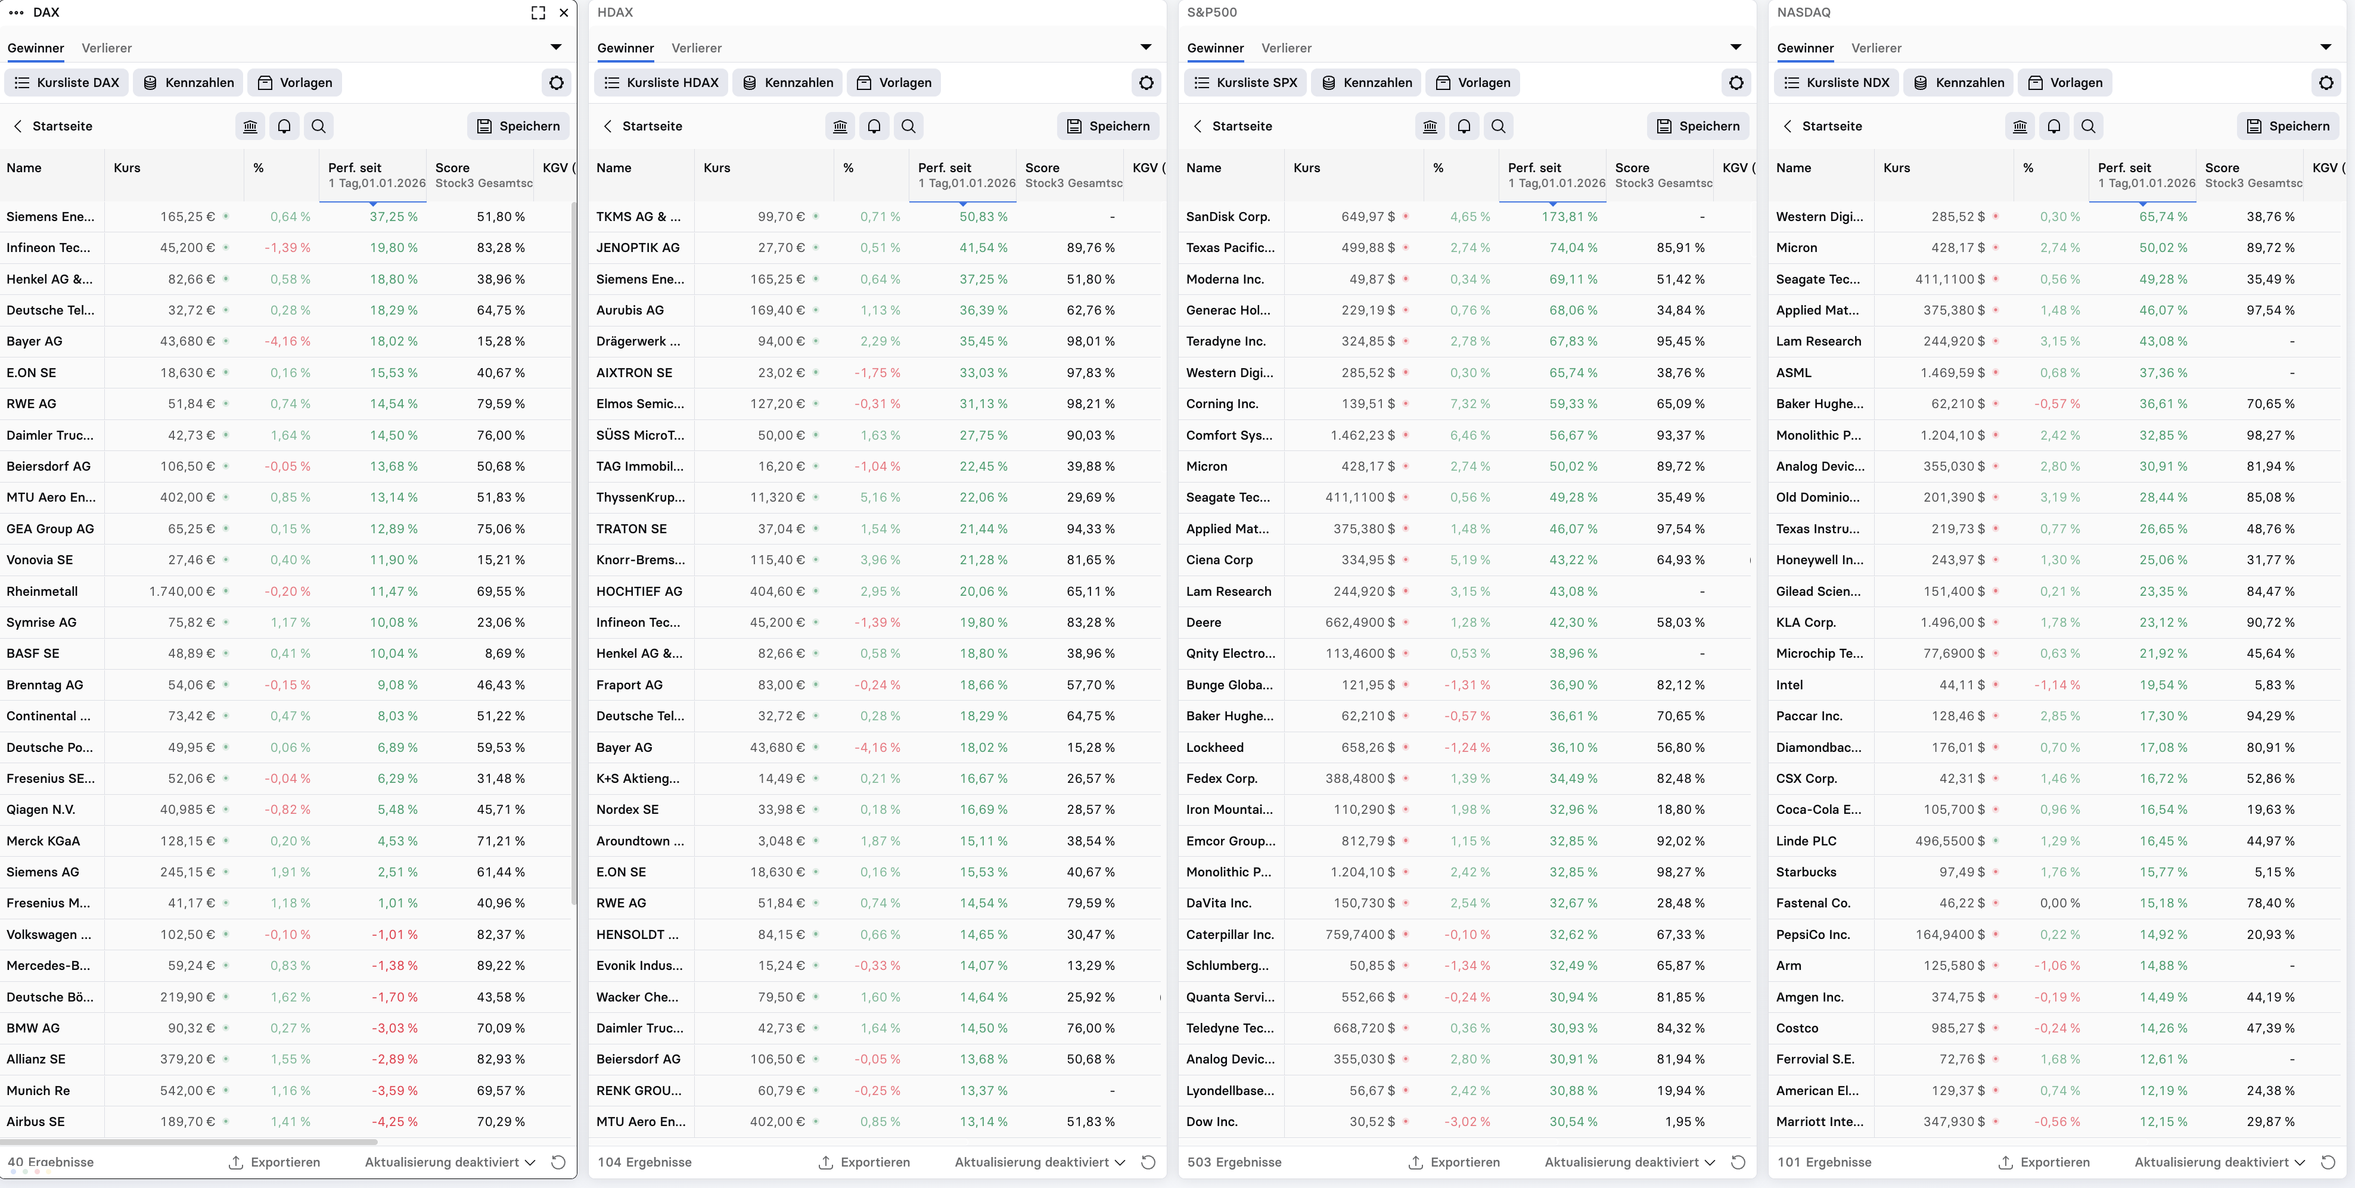Sort by the Kurs column header in S&P500 panel
Viewport: 2355px width, 1188px height.
click(x=1306, y=168)
